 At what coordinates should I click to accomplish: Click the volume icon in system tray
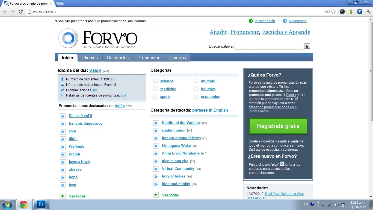coord(336,205)
